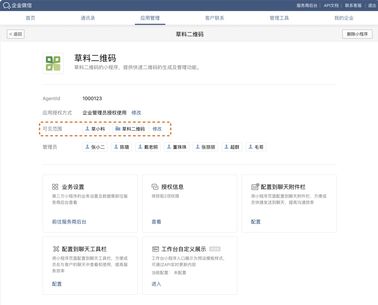Click the person icon beside 张小二

coord(87,147)
